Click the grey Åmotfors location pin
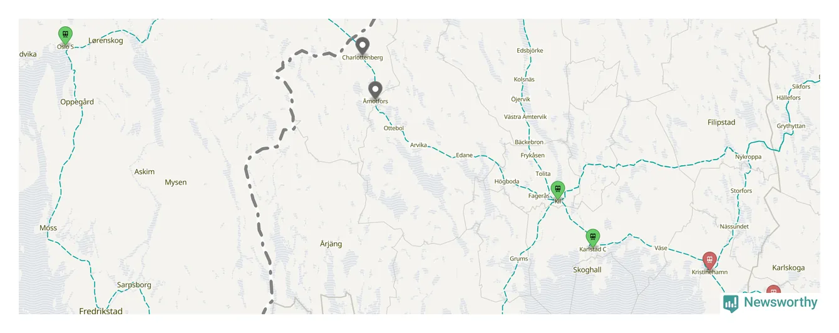The width and height of the screenshot is (839, 333). (375, 91)
